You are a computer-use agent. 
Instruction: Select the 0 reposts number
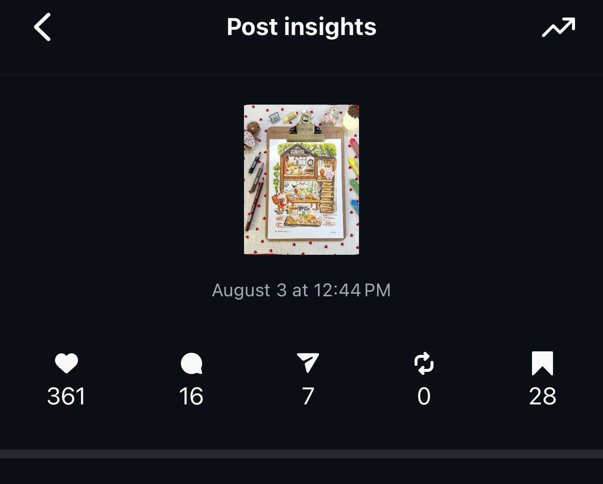click(424, 396)
